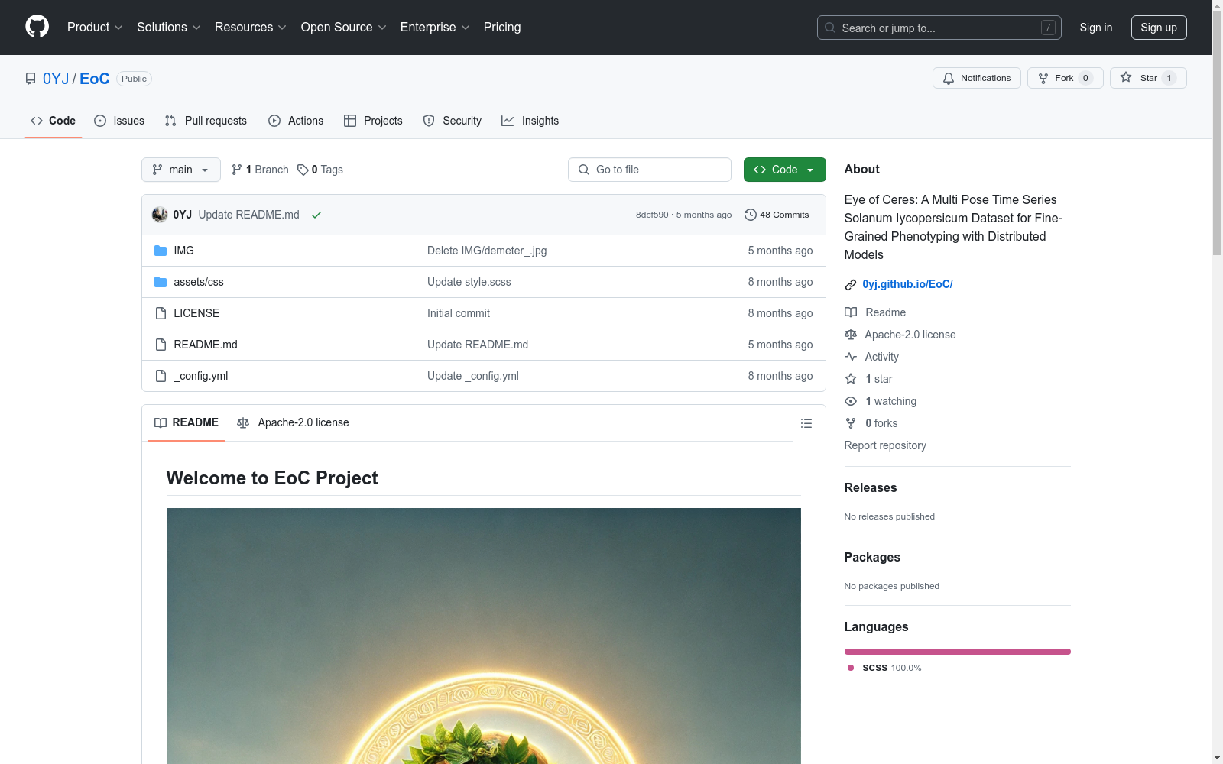This screenshot has height=764, width=1223.
Task: Click the branch icon beside 1 Branch
Action: coord(237,170)
